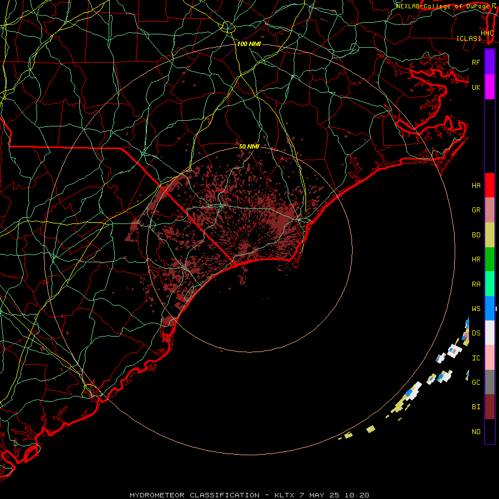Click the DS legend label
The width and height of the screenshot is (499, 499).
pyautogui.click(x=476, y=333)
